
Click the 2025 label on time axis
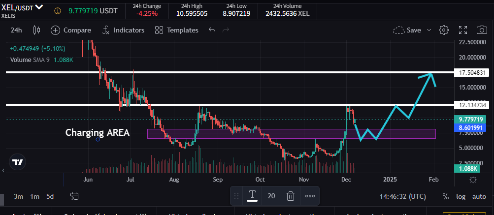coord(390,180)
